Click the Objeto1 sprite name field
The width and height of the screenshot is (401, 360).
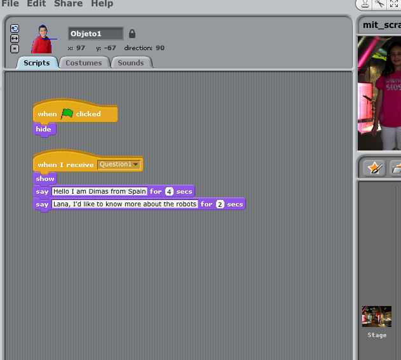tap(96, 34)
